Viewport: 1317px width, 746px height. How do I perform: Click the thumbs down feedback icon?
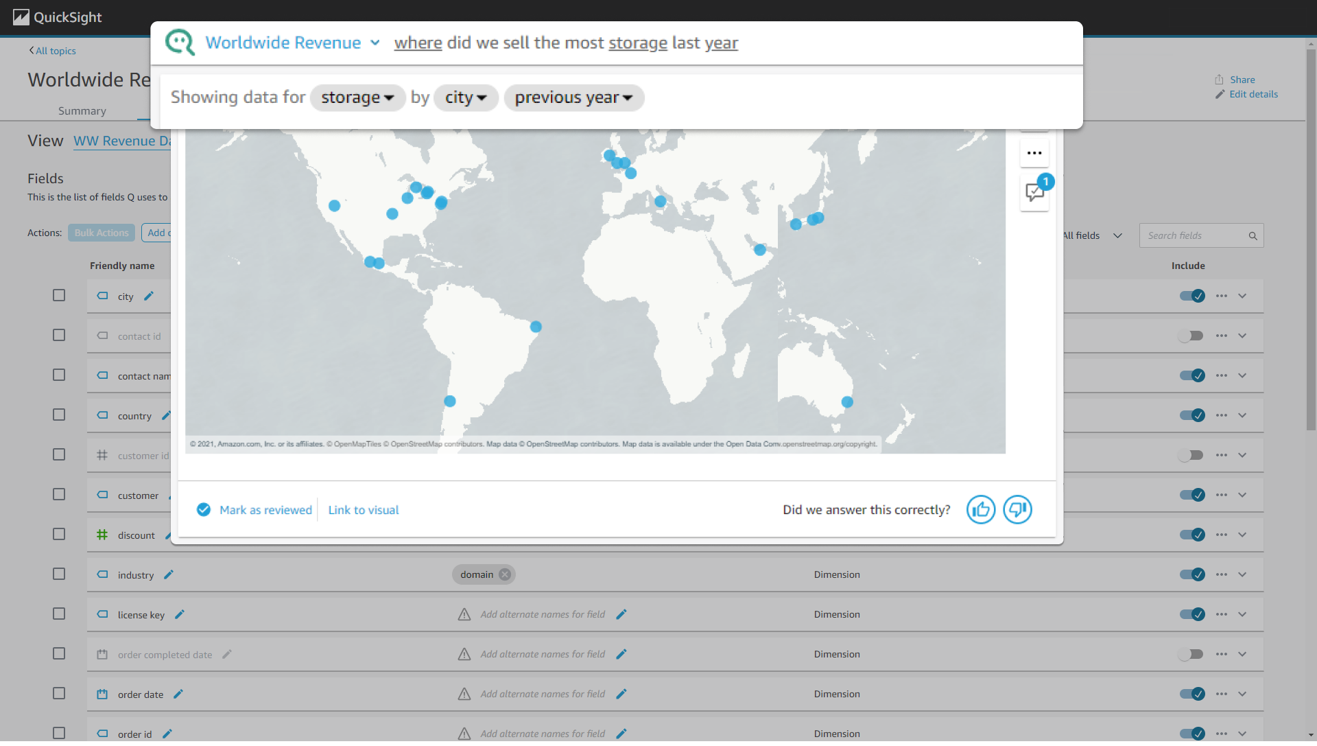click(1017, 510)
